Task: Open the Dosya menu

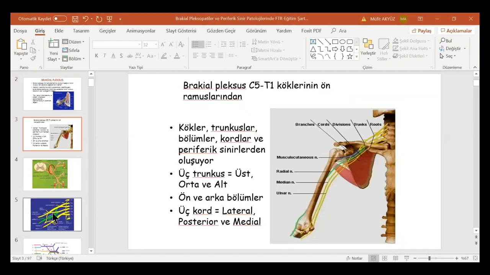Action: [x=20, y=31]
